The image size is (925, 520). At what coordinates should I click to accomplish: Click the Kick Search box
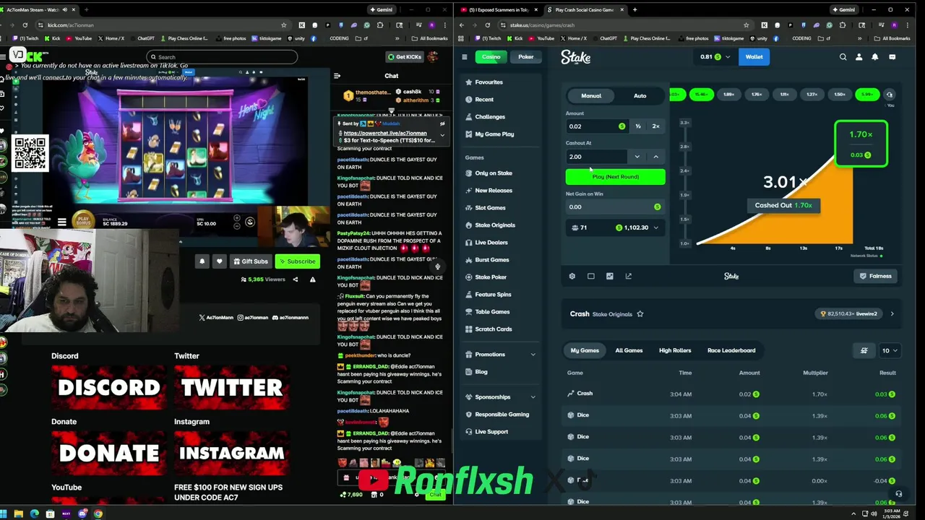[x=221, y=57]
